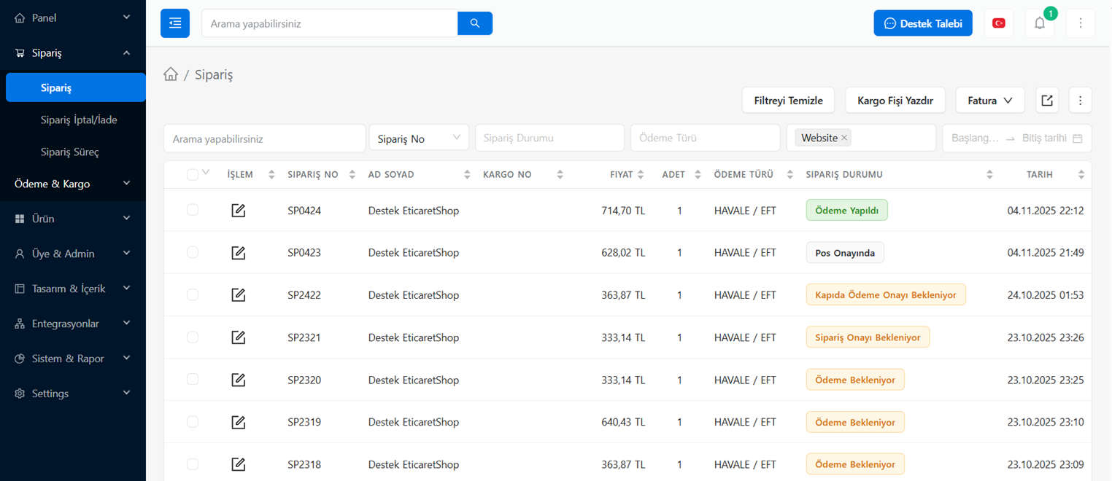Viewport: 1112px width, 481px height.
Task: Focus the top Arama yapabilirsiniz search field
Action: [330, 23]
